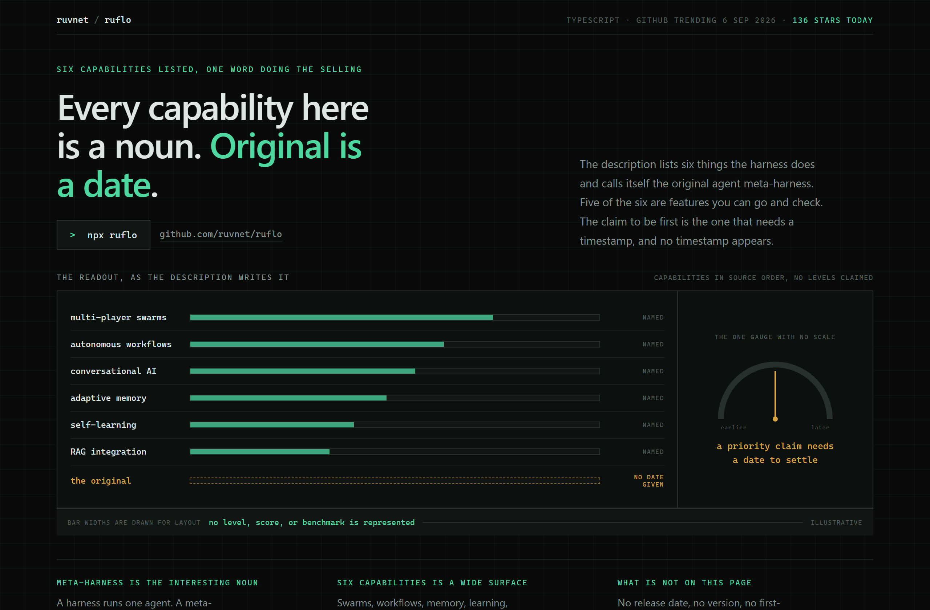Click the ILLUSTRATIVE footer label

tap(836, 522)
